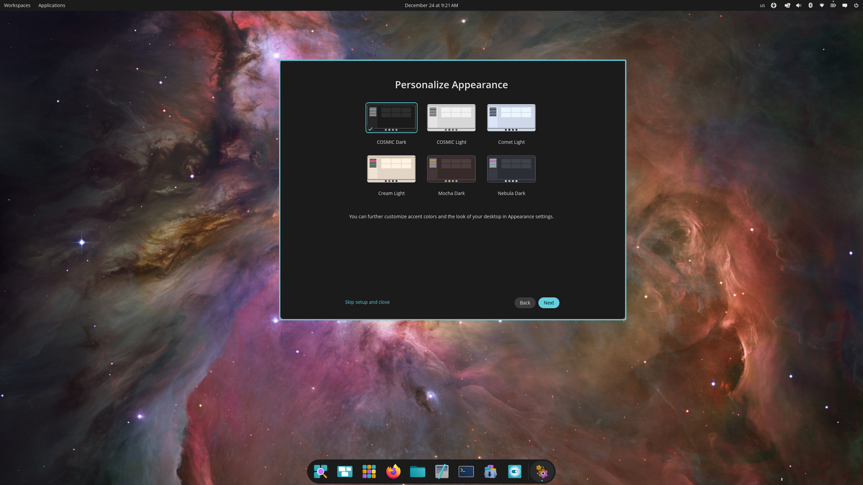Image resolution: width=863 pixels, height=485 pixels.
Task: Click the date and time in the top bar
Action: [431, 5]
